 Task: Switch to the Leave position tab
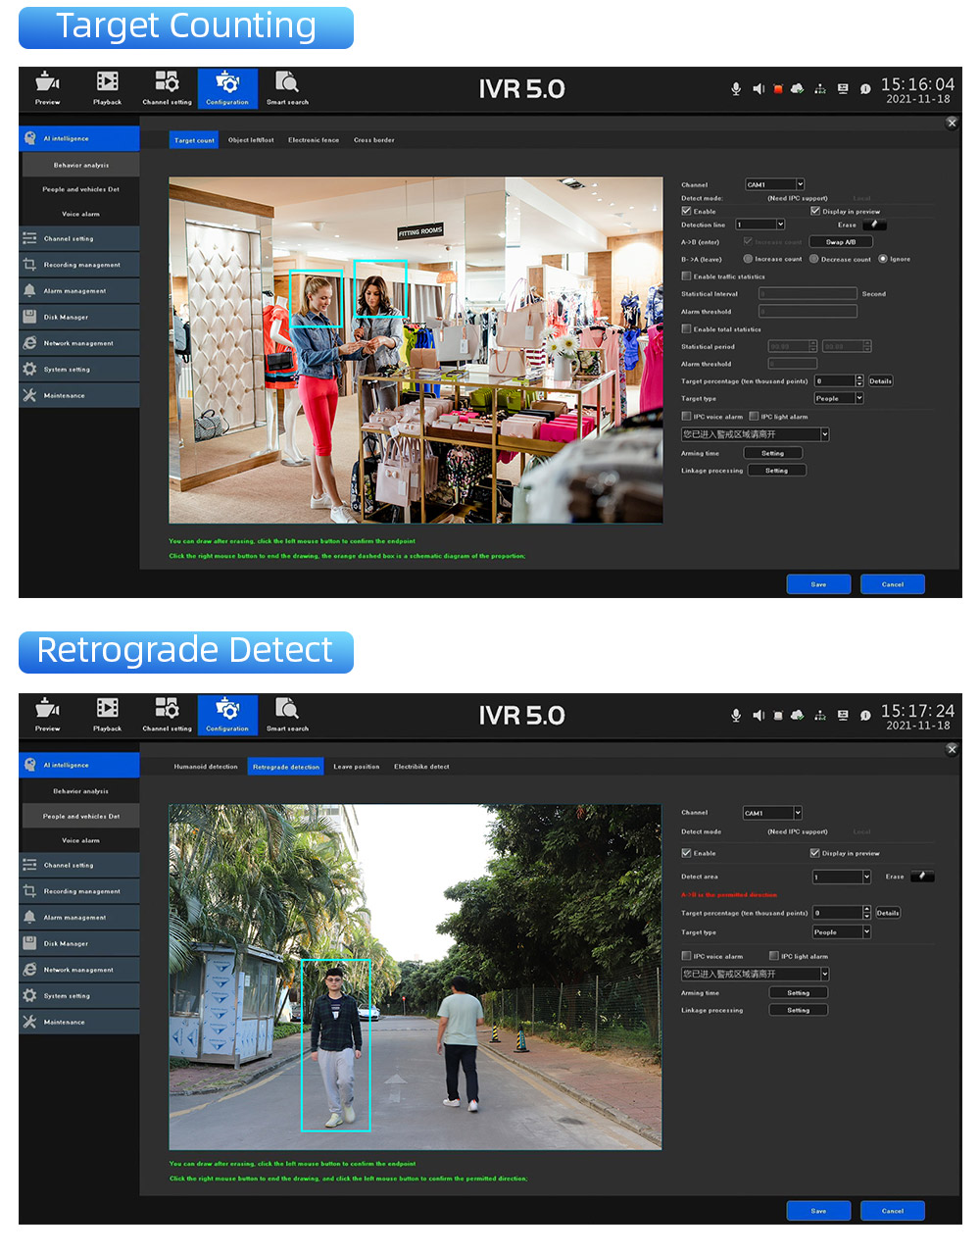point(357,767)
